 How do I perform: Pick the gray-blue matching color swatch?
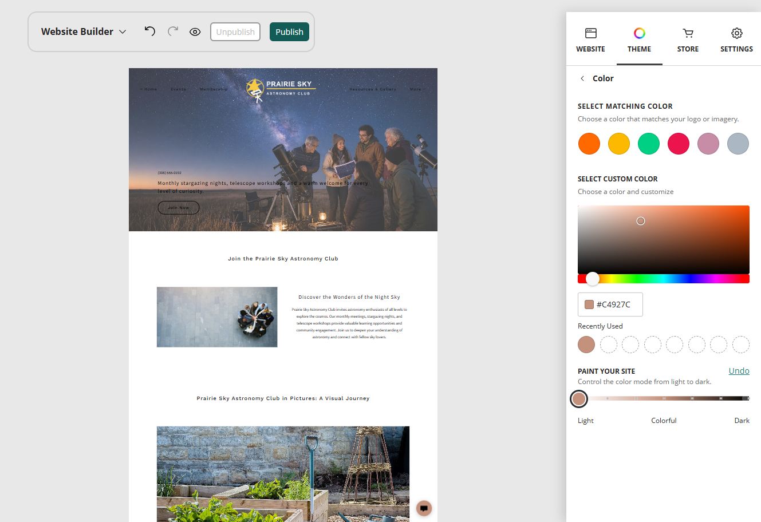coord(738,144)
